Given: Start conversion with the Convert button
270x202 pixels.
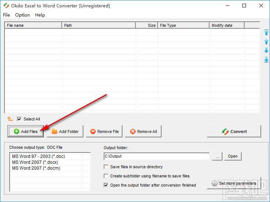Looking at the screenshot, I should 234,131.
